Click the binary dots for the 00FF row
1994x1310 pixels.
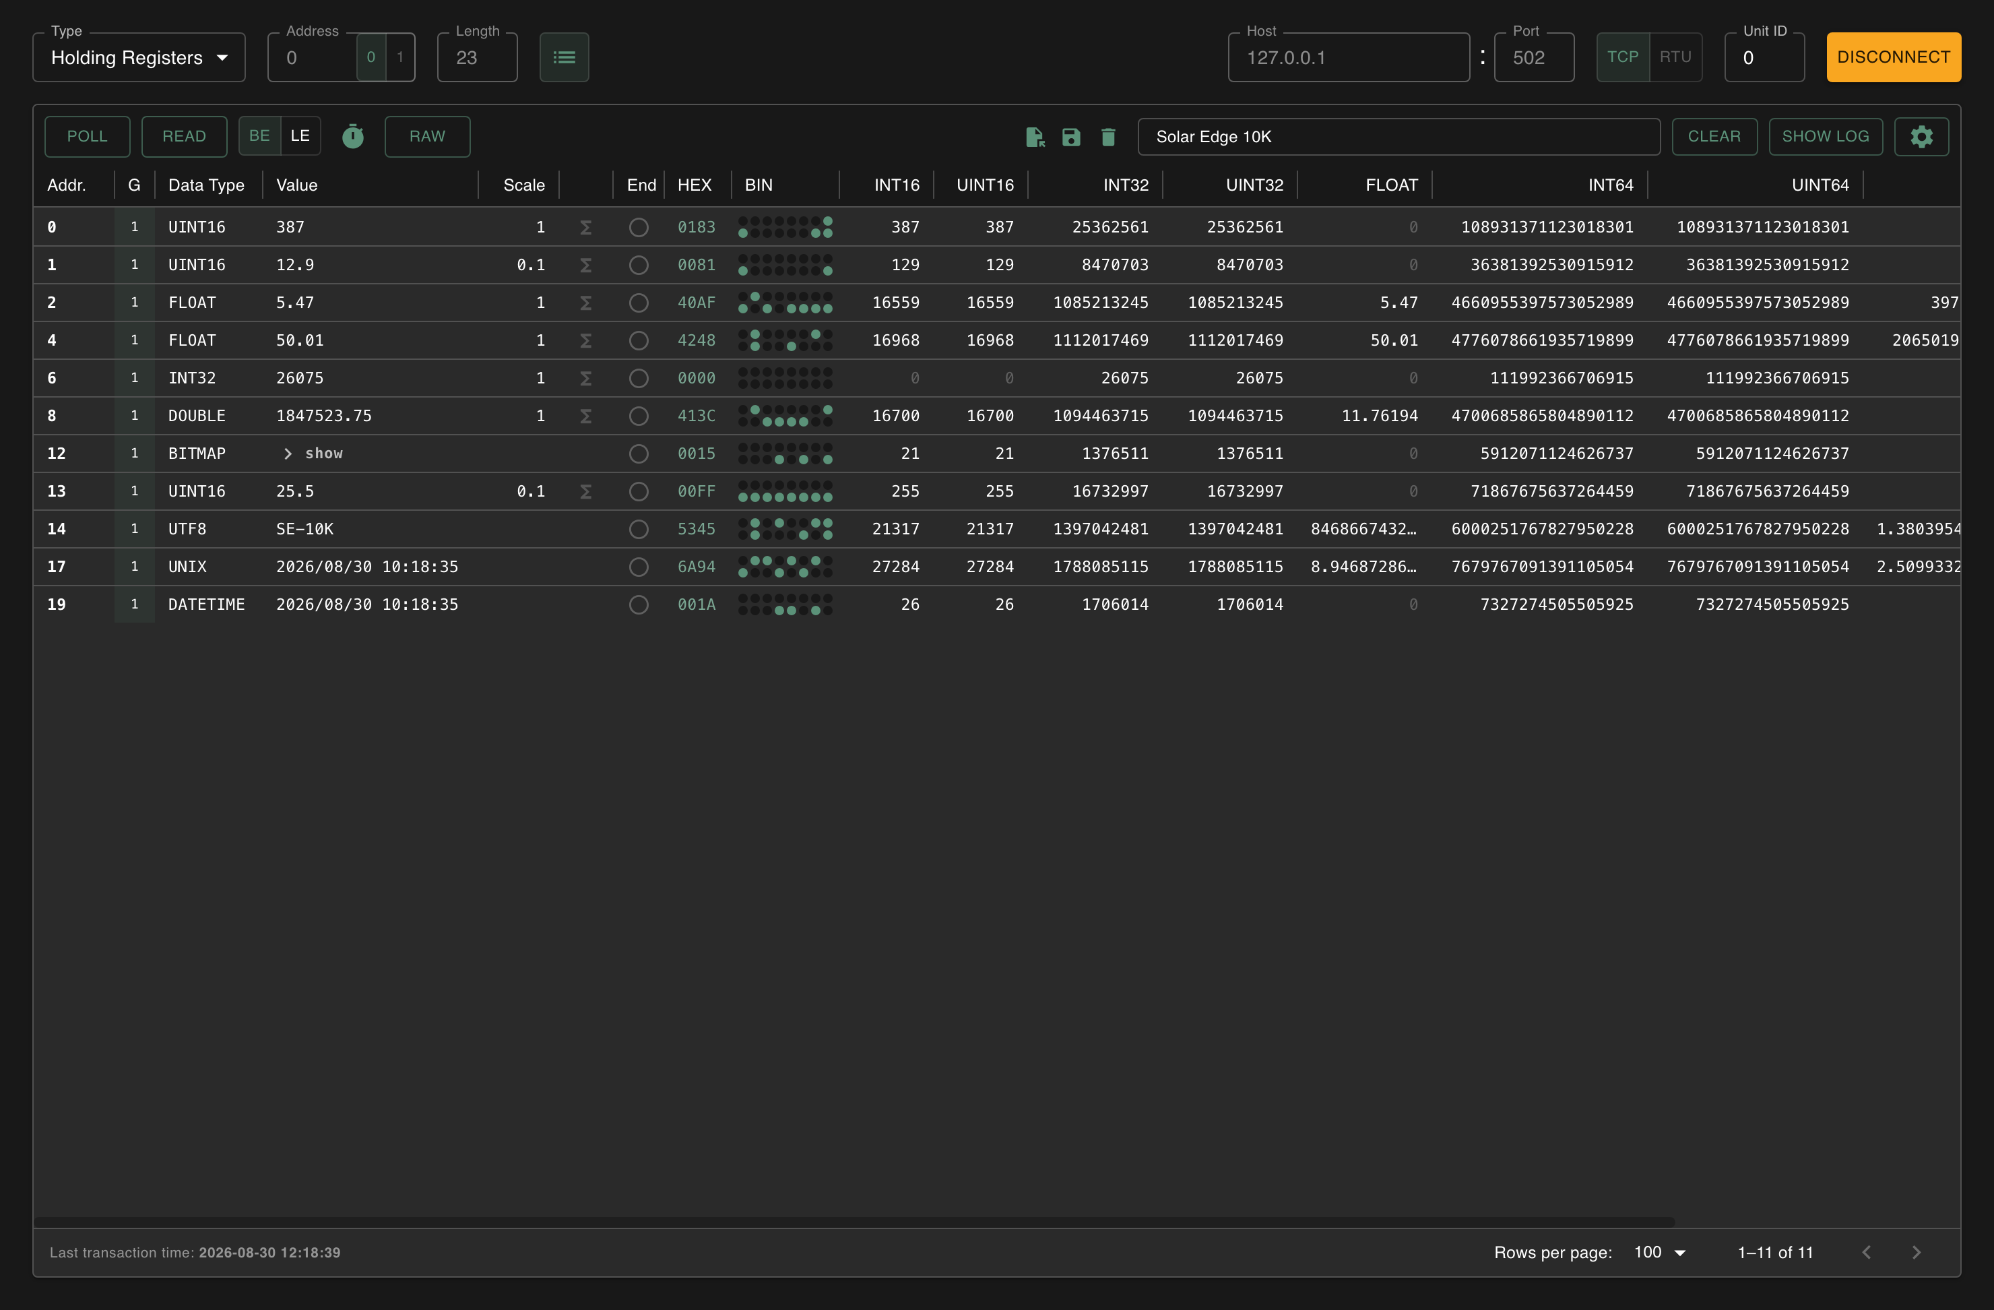[x=785, y=491]
